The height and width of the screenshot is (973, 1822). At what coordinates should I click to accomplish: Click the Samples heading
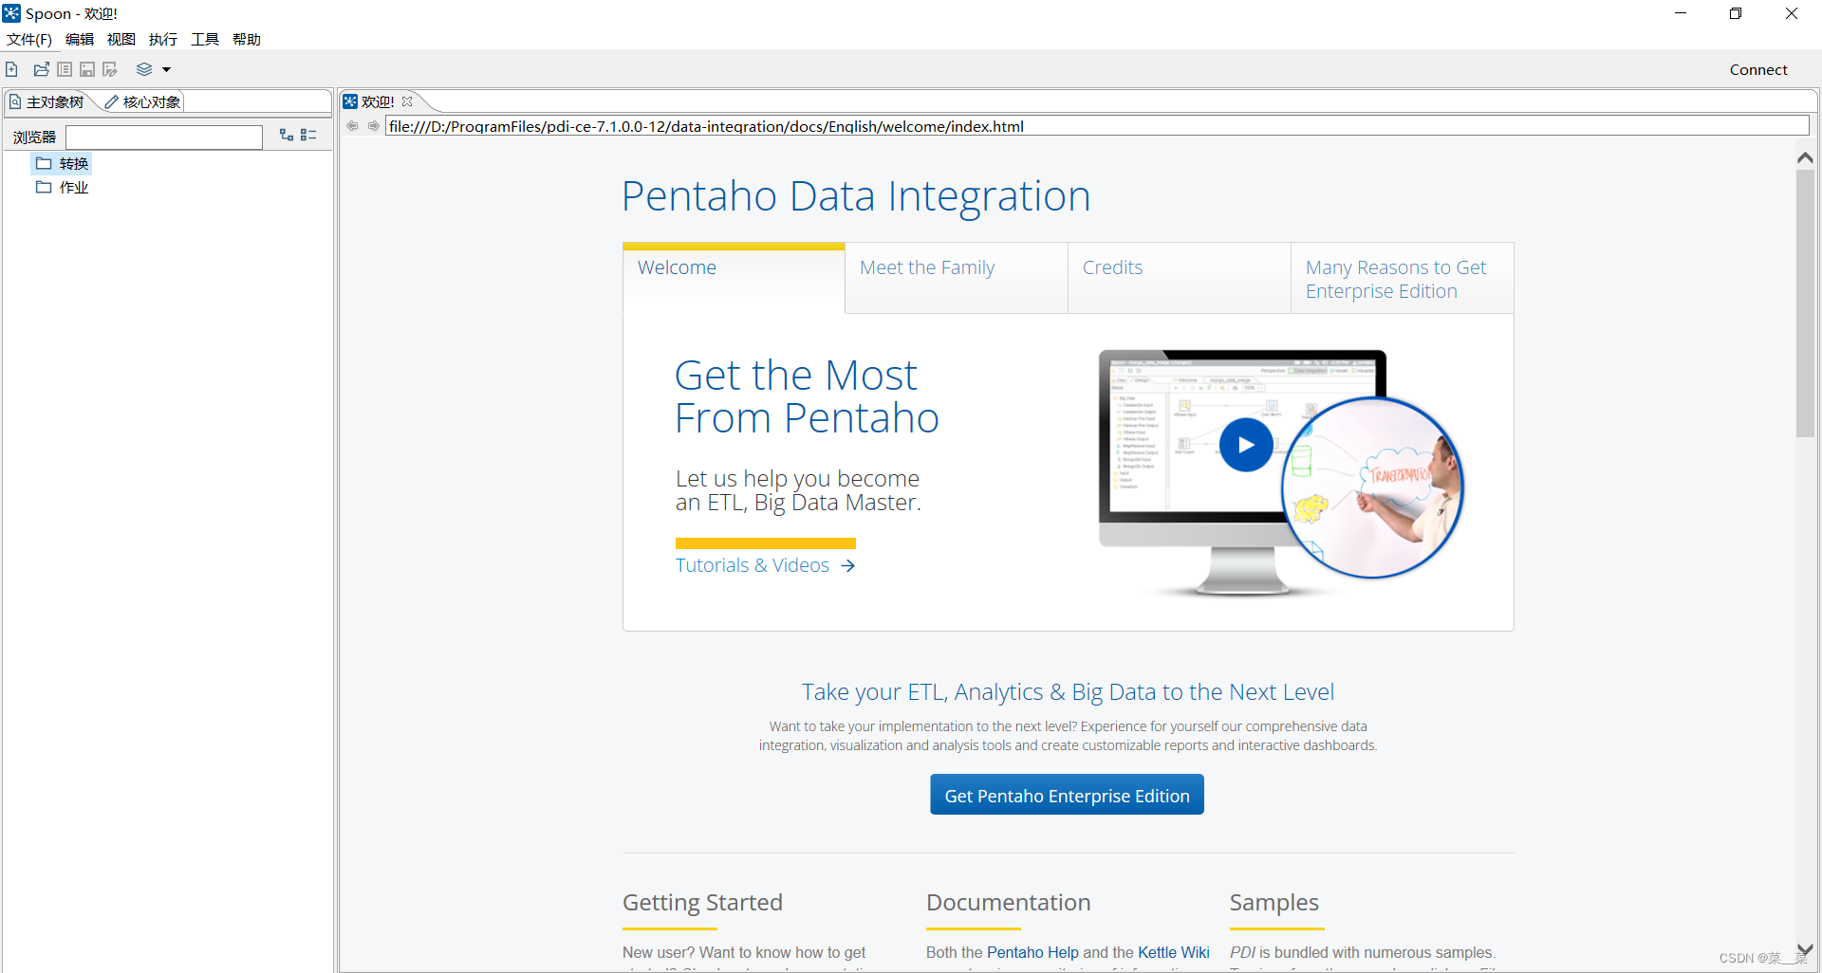pos(1274,902)
